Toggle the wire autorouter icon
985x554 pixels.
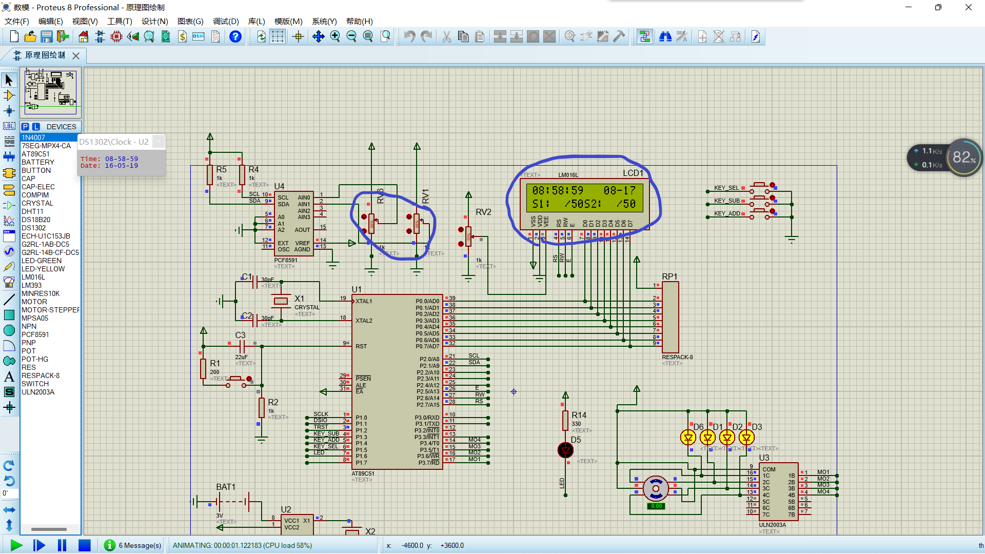click(x=645, y=36)
